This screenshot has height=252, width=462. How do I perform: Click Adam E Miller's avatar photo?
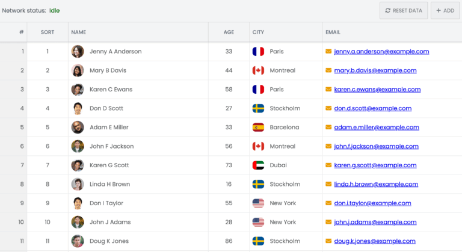point(78,128)
